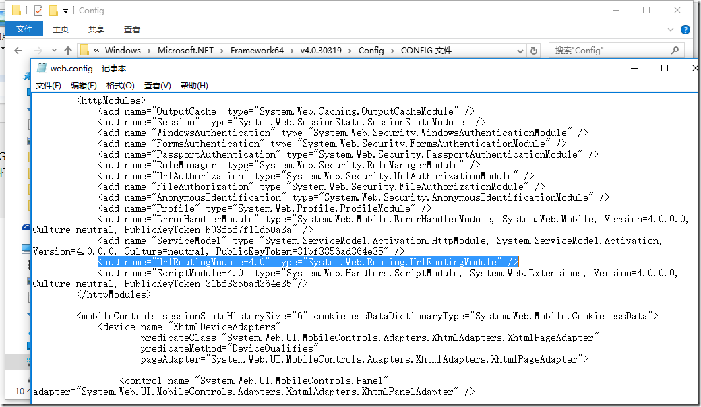Viewport: 701px width, 407px height.
Task: Open address bar history dropdown
Action: (x=520, y=51)
